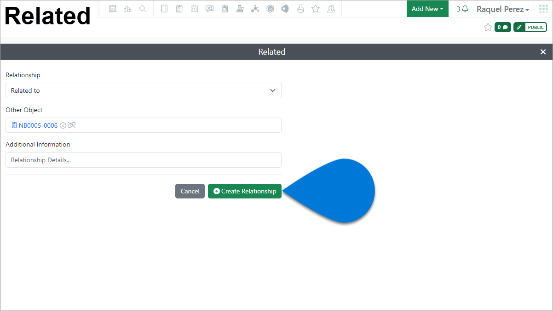Open the star favorites icon in toolbar
Screen dimensions: 553x311
(316, 9)
